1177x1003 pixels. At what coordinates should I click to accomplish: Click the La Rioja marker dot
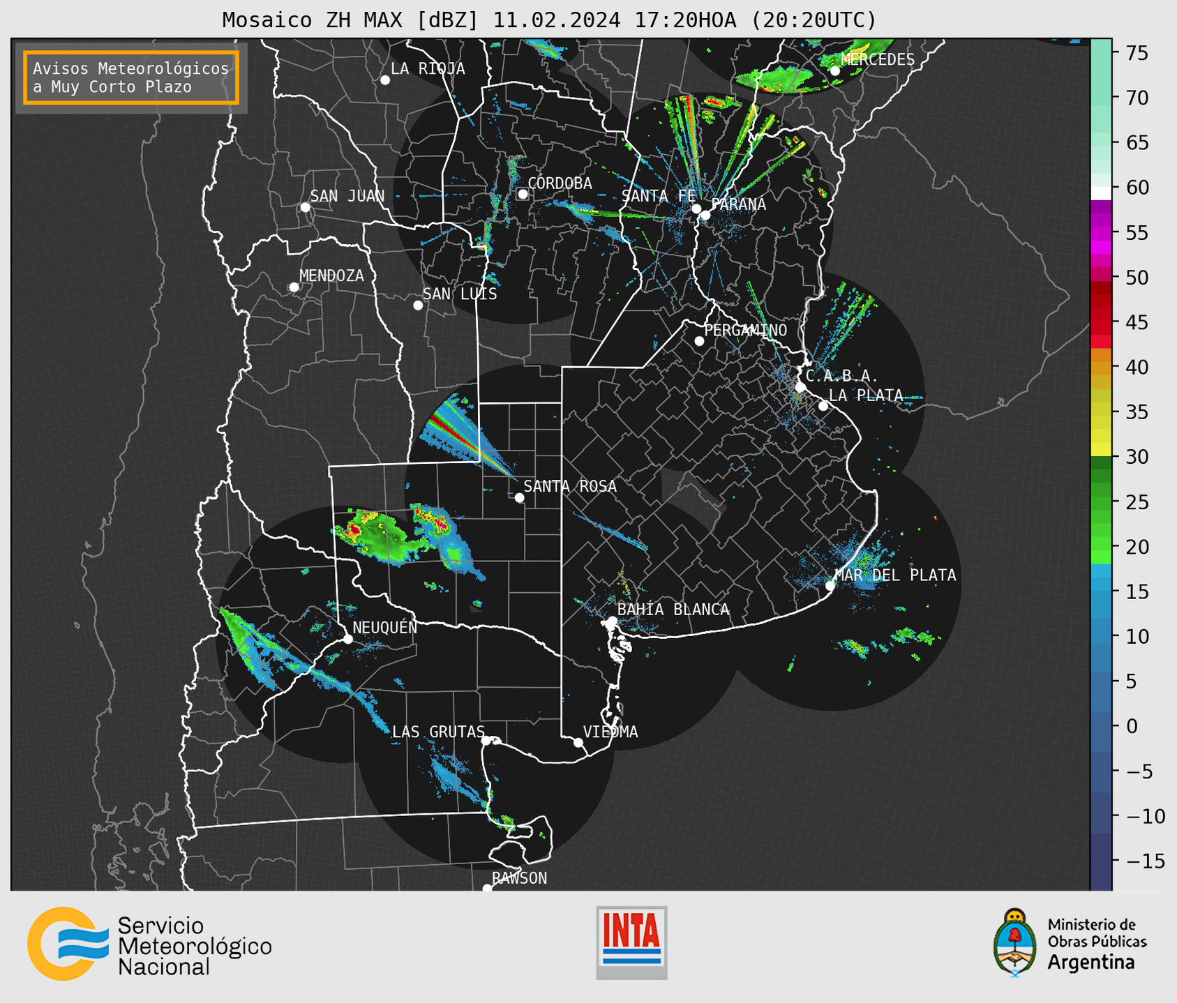(x=385, y=80)
